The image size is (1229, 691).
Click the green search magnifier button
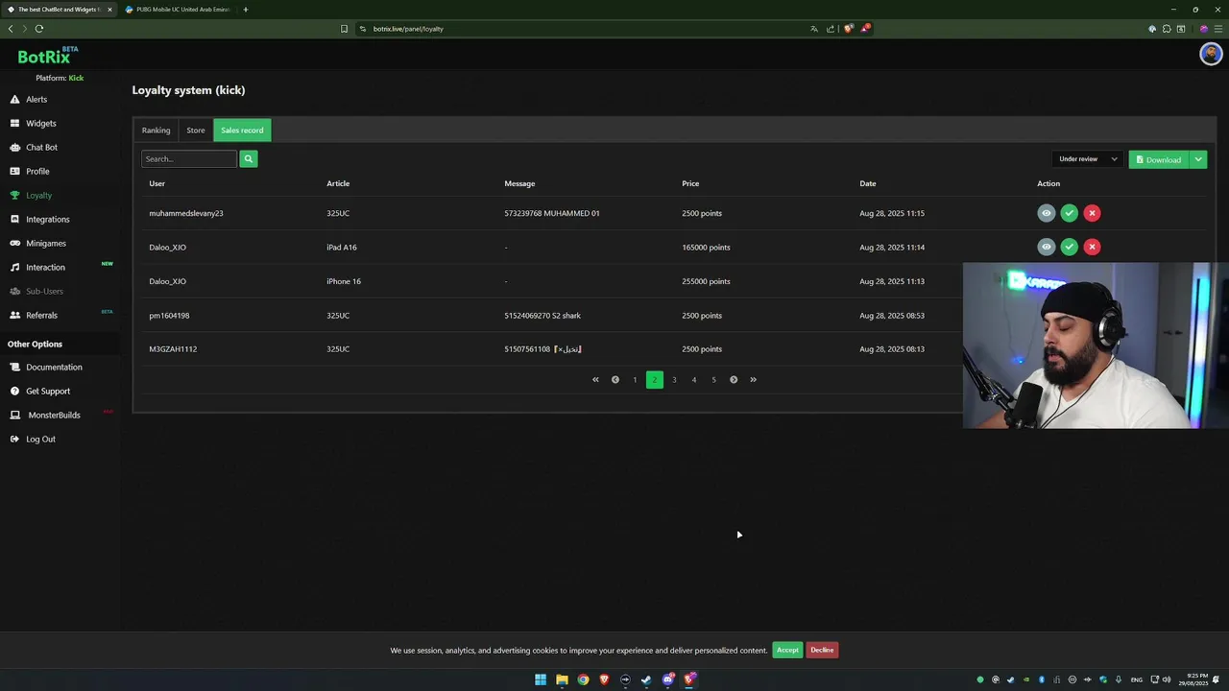(x=249, y=158)
